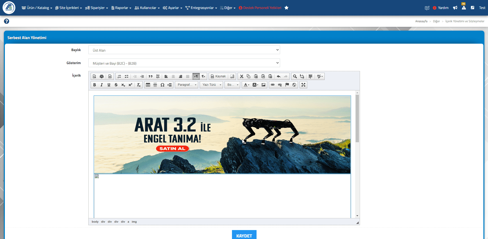Click the Print icon in editor toolbar
The height and width of the screenshot is (239, 488).
click(x=102, y=76)
